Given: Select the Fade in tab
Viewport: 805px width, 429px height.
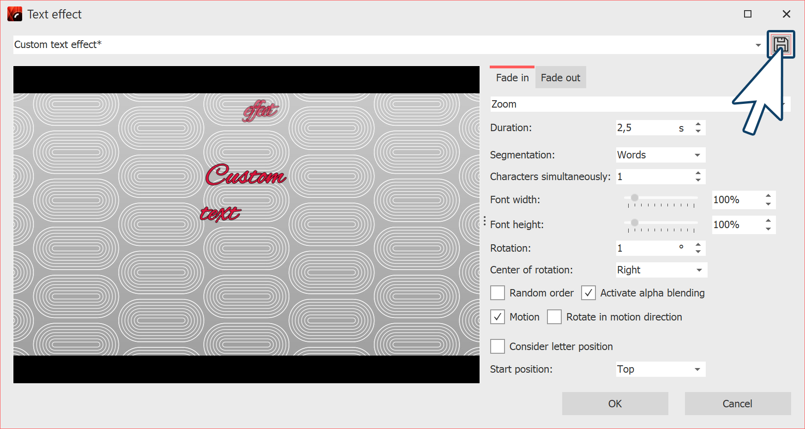Looking at the screenshot, I should (512, 78).
